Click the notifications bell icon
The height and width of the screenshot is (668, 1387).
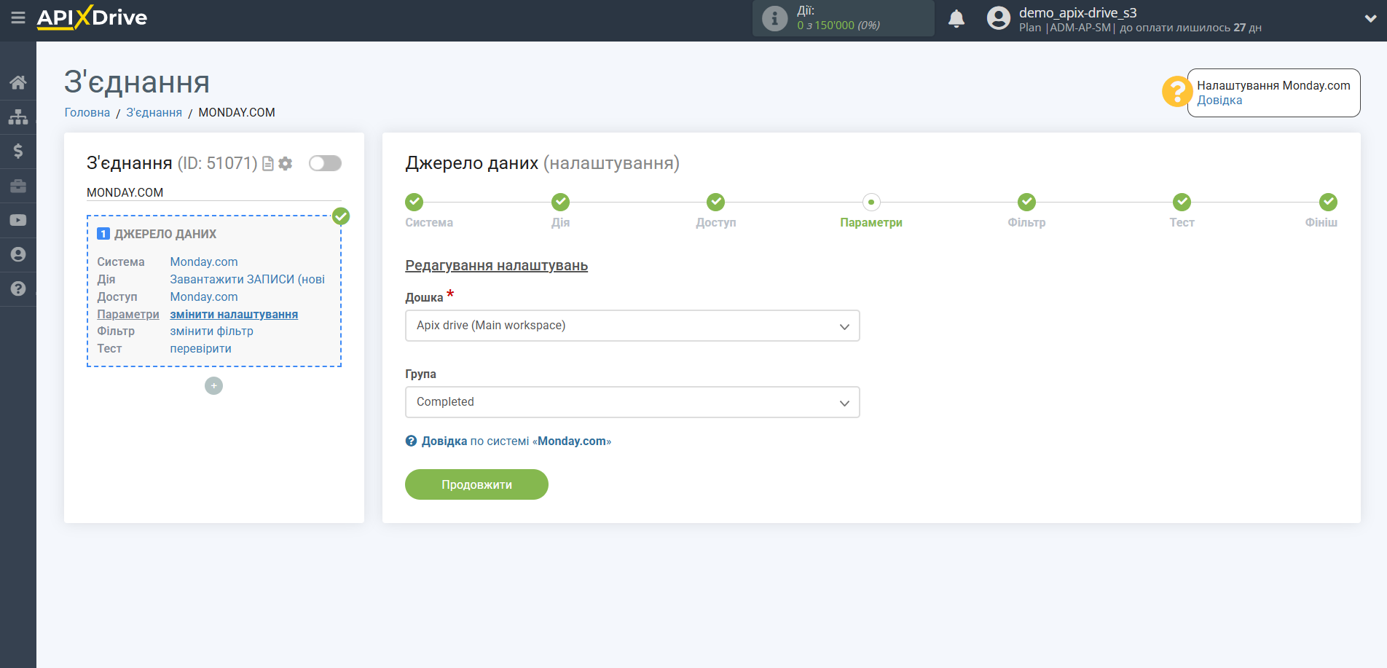[x=956, y=18]
